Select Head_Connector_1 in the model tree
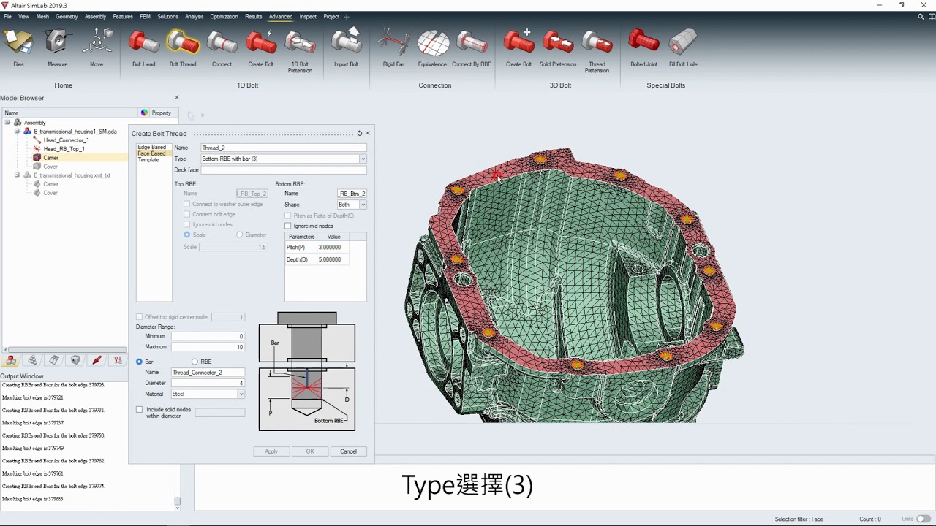 [x=66, y=140]
